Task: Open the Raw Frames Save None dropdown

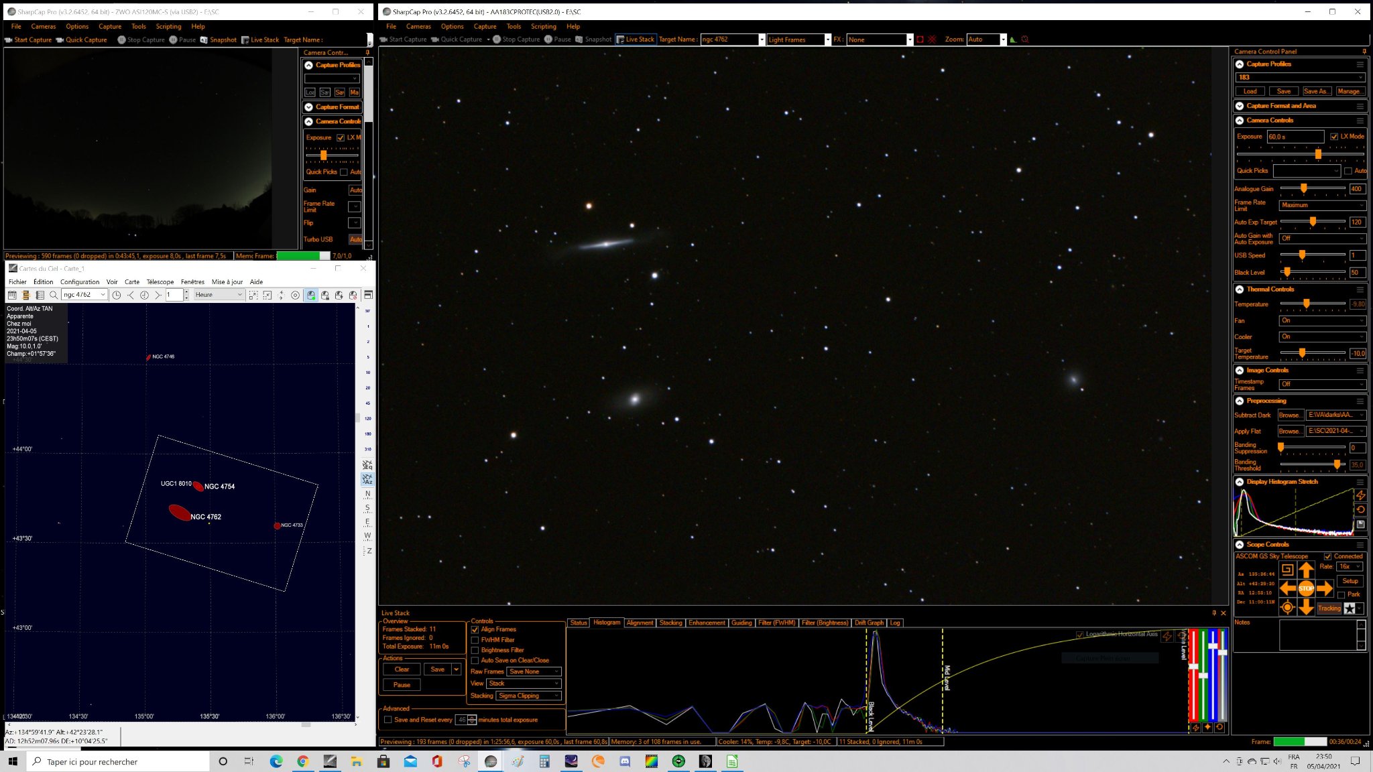Action: tap(534, 671)
